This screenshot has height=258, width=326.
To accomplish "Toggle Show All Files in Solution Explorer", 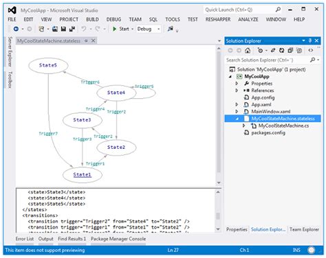I will pyautogui.click(x=299, y=50).
